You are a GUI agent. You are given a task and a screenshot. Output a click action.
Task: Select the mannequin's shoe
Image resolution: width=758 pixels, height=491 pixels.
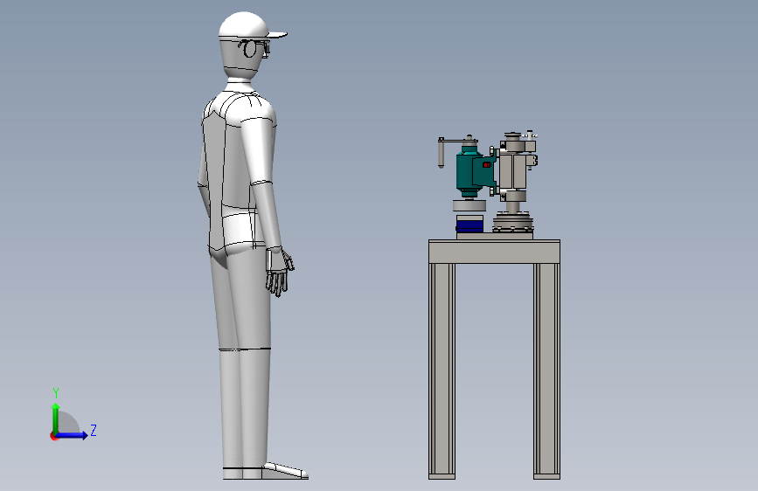click(285, 471)
